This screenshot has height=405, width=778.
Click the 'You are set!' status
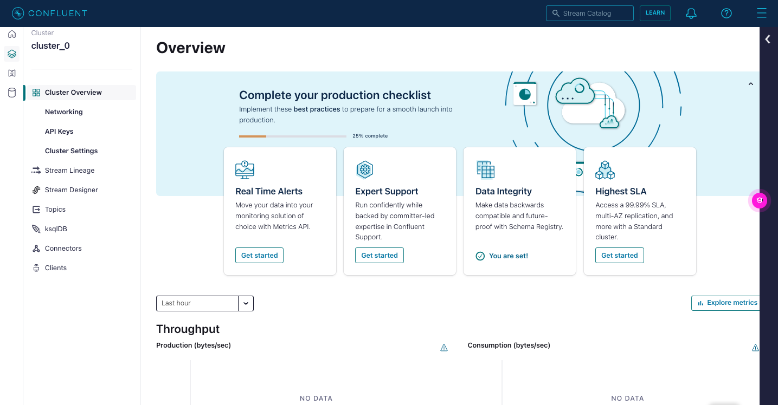click(x=501, y=256)
